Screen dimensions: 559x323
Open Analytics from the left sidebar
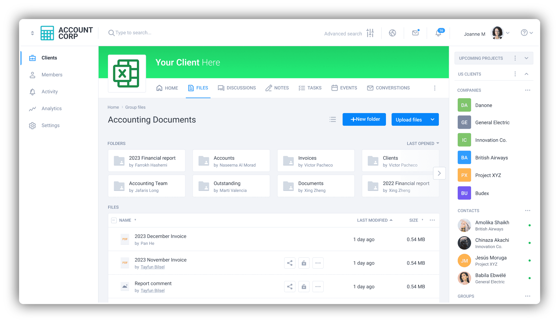tap(52, 108)
